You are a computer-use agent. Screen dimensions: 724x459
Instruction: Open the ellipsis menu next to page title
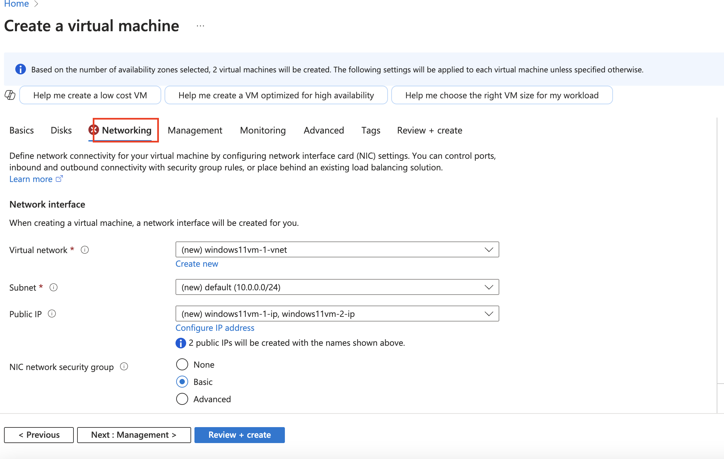[x=200, y=26]
